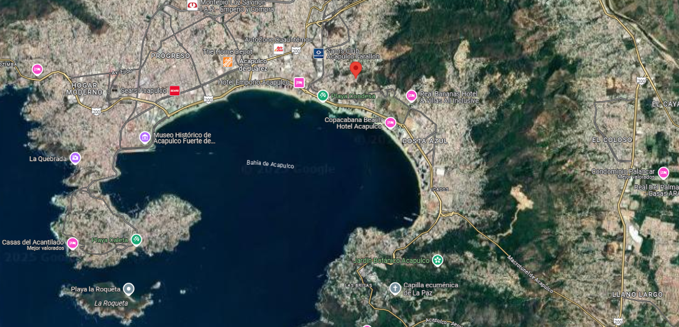Click the Bahía de Acapulco label

(x=270, y=164)
